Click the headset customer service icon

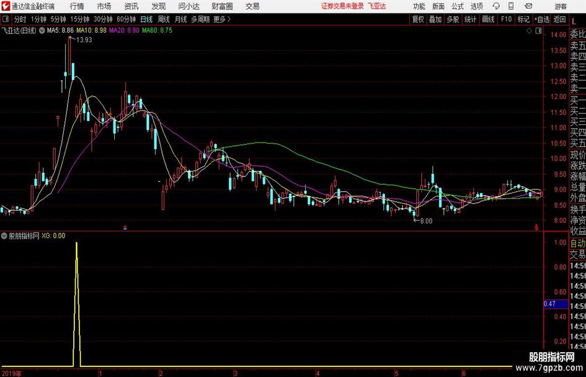click(496, 6)
